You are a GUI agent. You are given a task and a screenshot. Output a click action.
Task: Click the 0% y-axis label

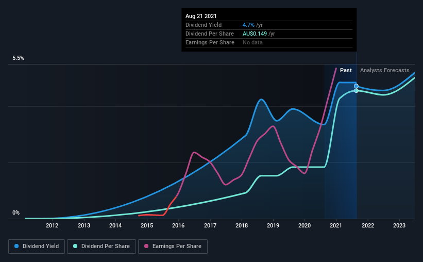(x=16, y=213)
